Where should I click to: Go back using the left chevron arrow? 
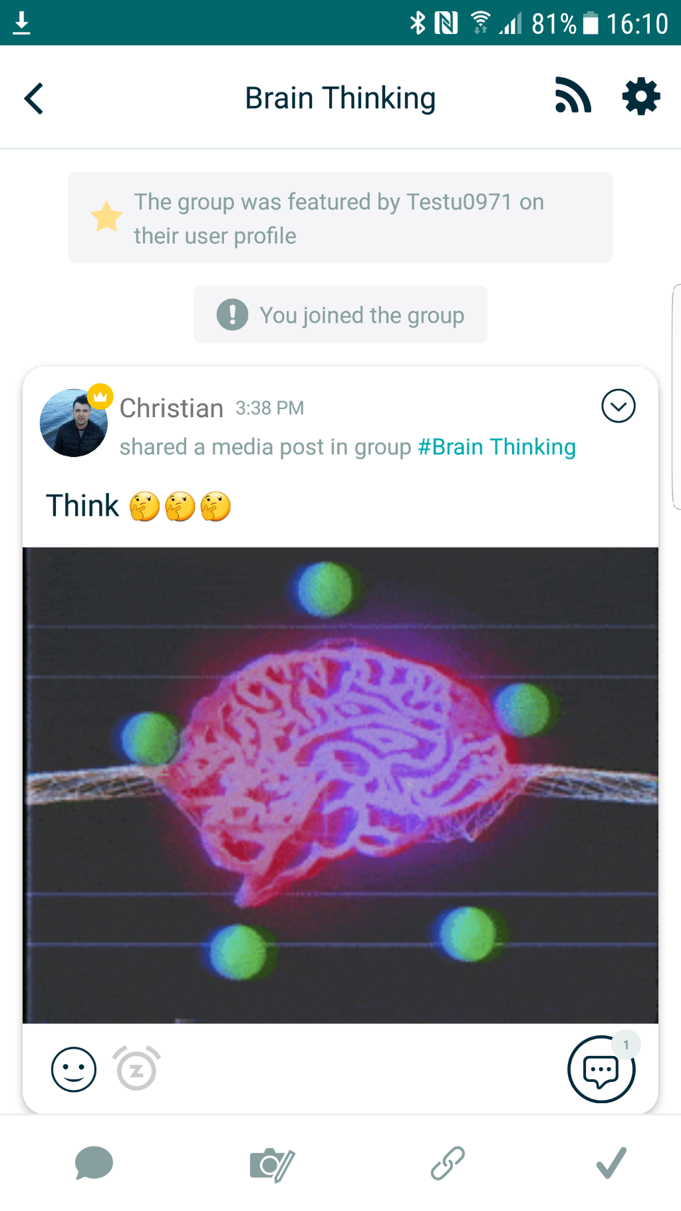tap(33, 98)
